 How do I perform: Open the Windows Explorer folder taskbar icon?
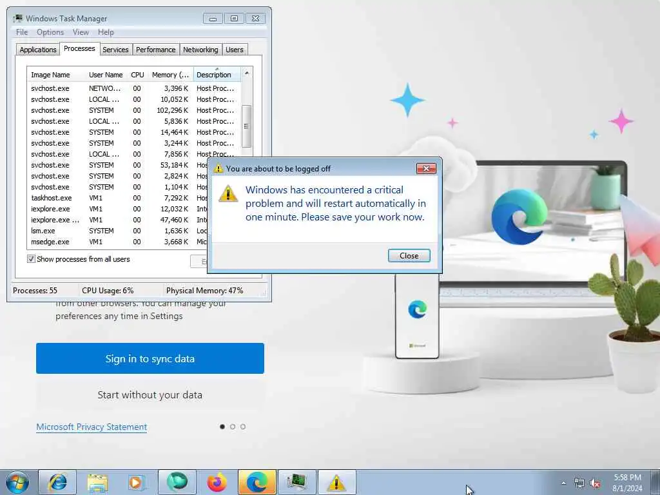(x=98, y=482)
